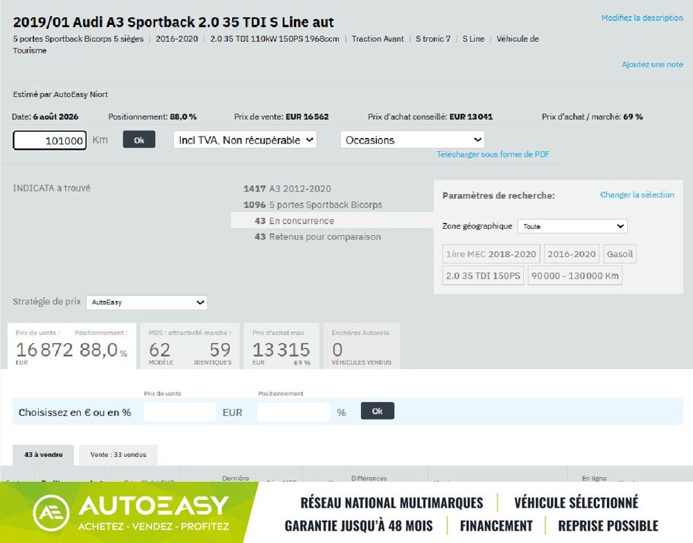
Task: Confirm mileage with the Ok button beside Km
Action: tap(139, 139)
